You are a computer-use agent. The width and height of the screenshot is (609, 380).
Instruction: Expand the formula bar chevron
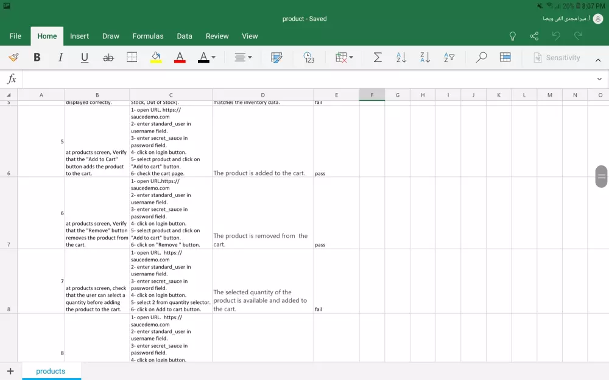[599, 79]
